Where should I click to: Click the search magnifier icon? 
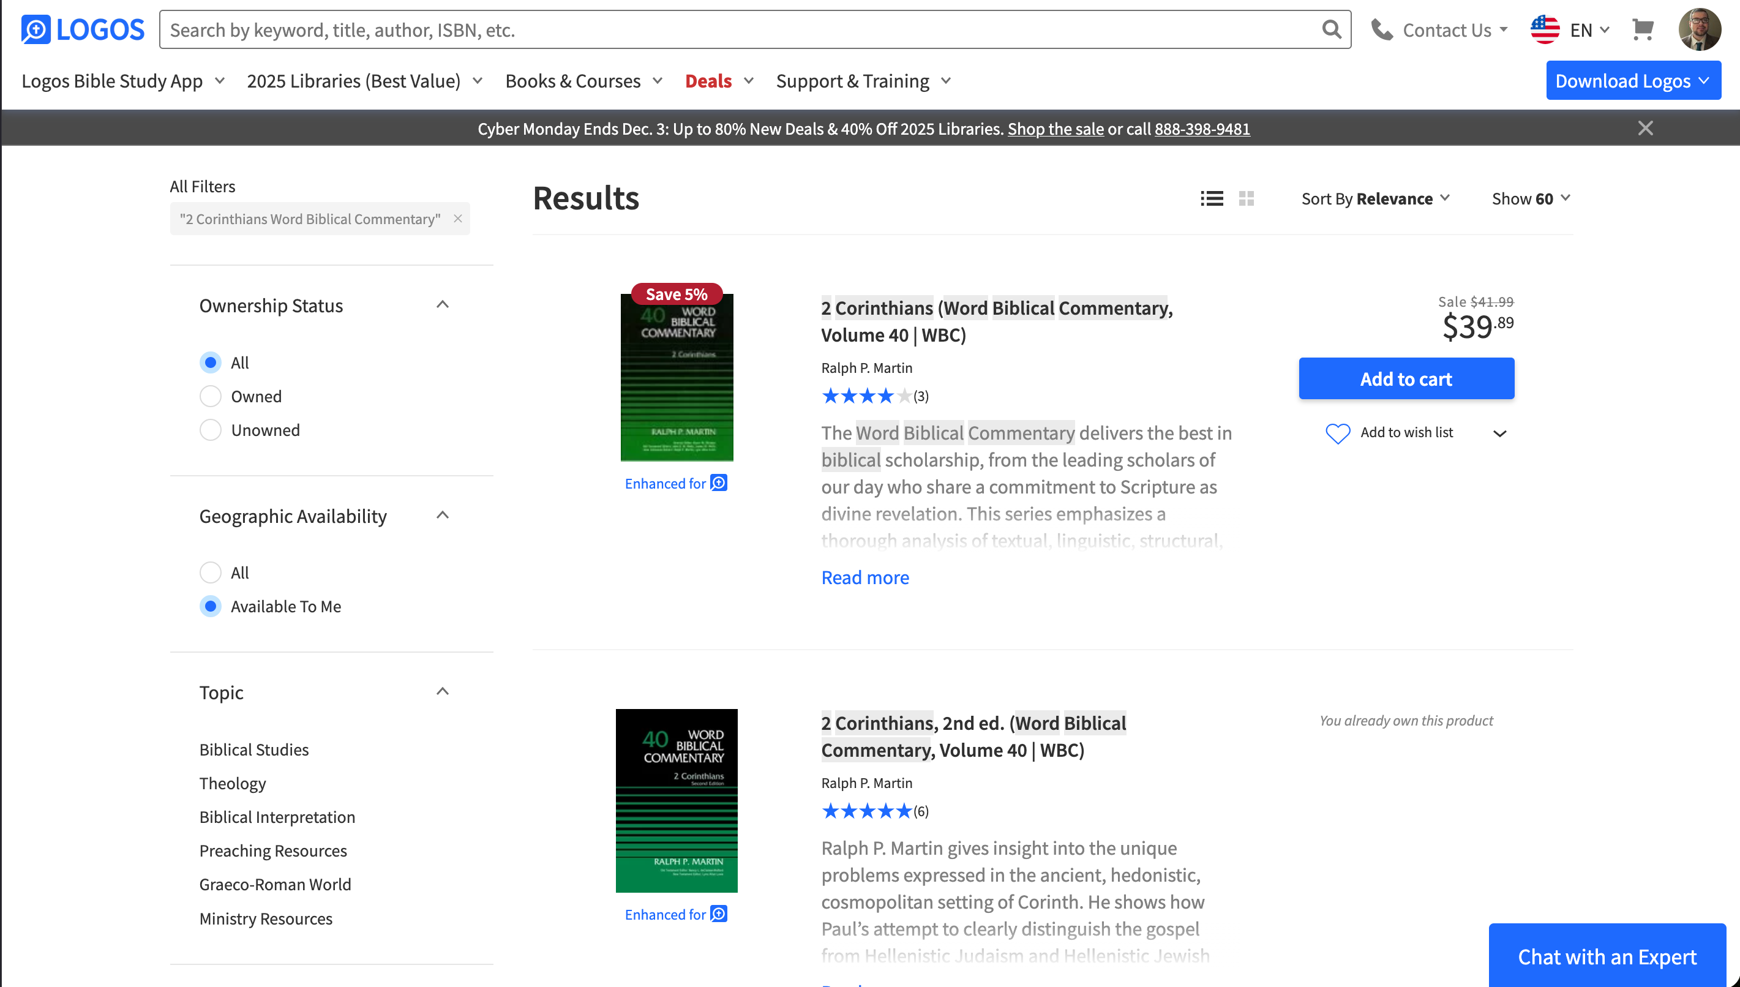pyautogui.click(x=1330, y=30)
